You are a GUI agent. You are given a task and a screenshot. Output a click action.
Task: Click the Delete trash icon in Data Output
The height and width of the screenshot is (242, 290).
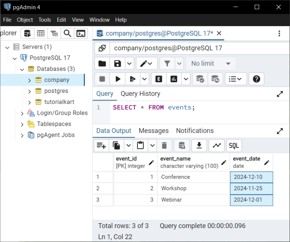(164, 145)
